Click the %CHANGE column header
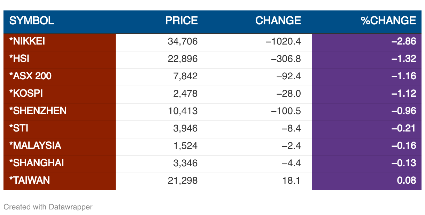This screenshot has width=425, height=215. click(388, 21)
